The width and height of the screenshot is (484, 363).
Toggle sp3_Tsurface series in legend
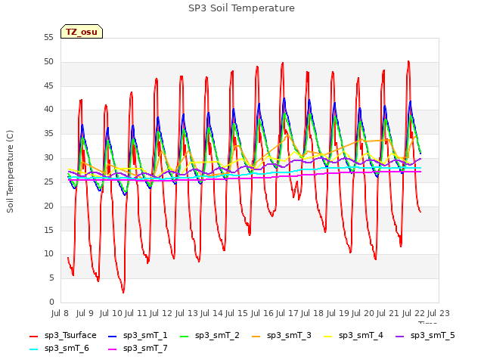pyautogui.click(x=63, y=336)
